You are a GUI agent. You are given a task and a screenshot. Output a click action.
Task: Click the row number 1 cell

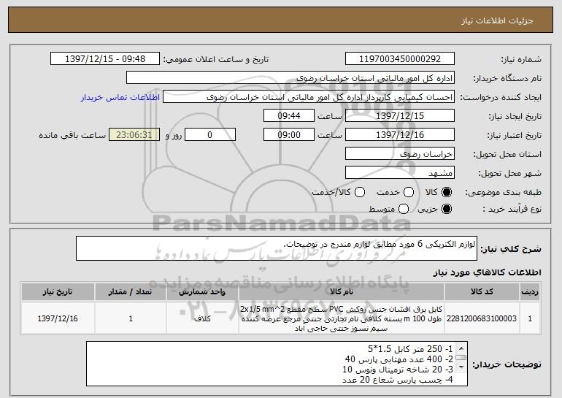click(530, 318)
